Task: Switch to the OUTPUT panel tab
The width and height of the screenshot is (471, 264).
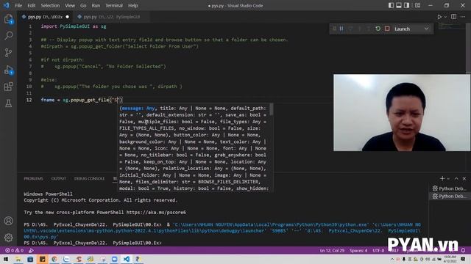Action: [59, 178]
